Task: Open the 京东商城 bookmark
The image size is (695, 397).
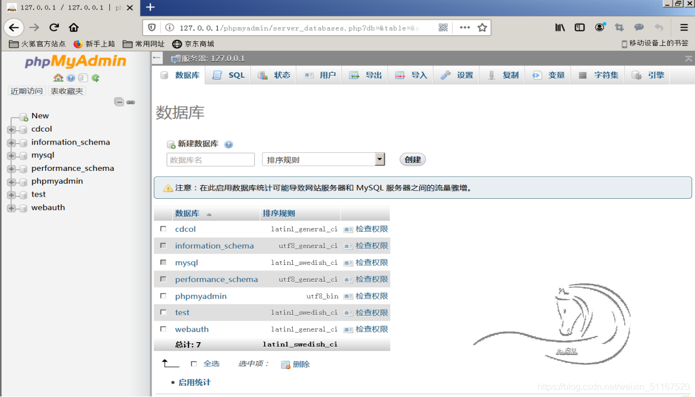Action: coord(194,44)
